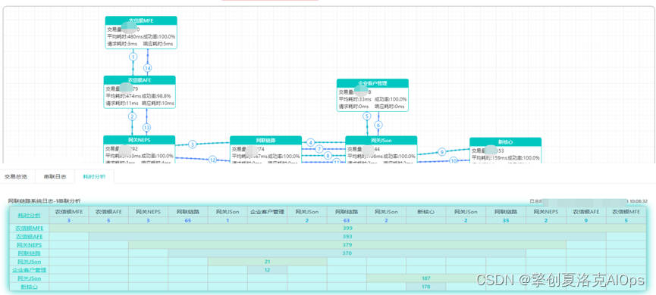Image resolution: width=656 pixels, height=295 pixels.
Task: Click the 企业客户管理 topology node header
Action: [373, 83]
